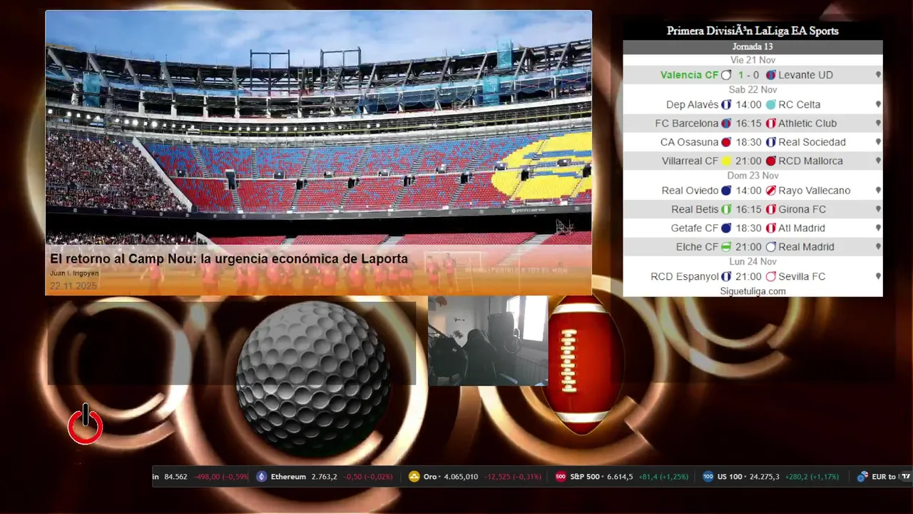Click the Camp Nou stadium news image

coord(318,152)
